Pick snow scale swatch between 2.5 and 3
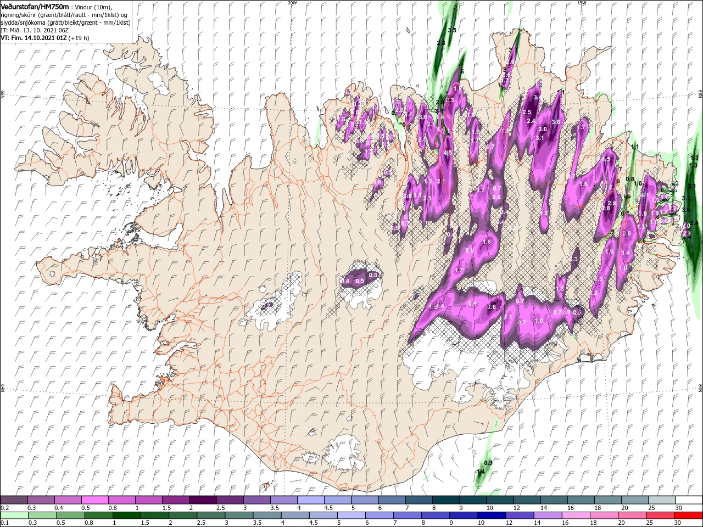The width and height of the screenshot is (703, 527). [229, 500]
